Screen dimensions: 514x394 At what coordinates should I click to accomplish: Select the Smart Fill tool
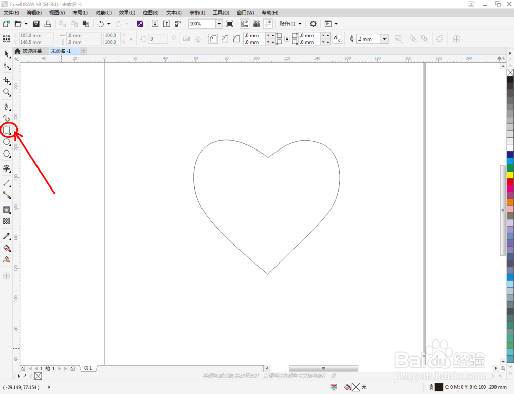(x=7, y=260)
